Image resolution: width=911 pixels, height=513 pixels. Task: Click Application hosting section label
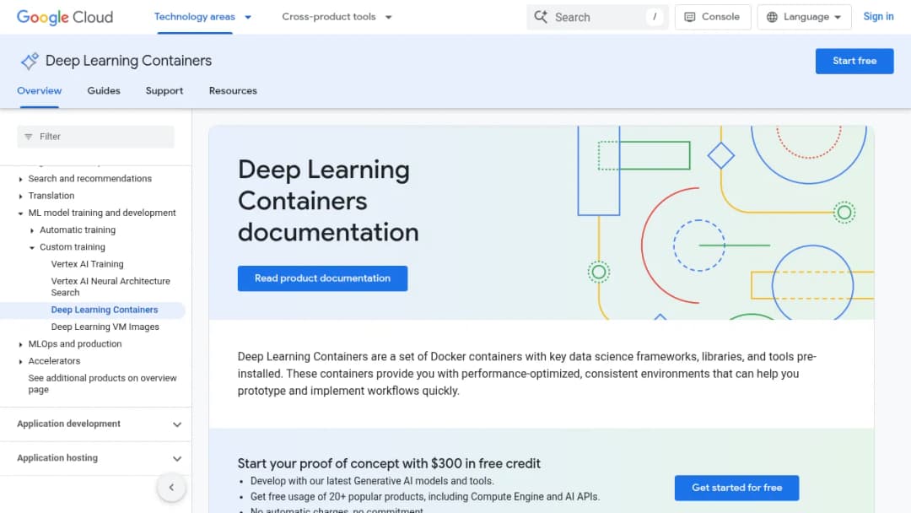(x=57, y=458)
